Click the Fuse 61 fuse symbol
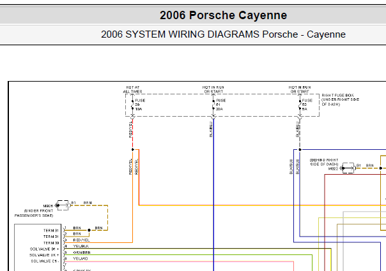The width and height of the screenshot is (386, 271). point(213,105)
